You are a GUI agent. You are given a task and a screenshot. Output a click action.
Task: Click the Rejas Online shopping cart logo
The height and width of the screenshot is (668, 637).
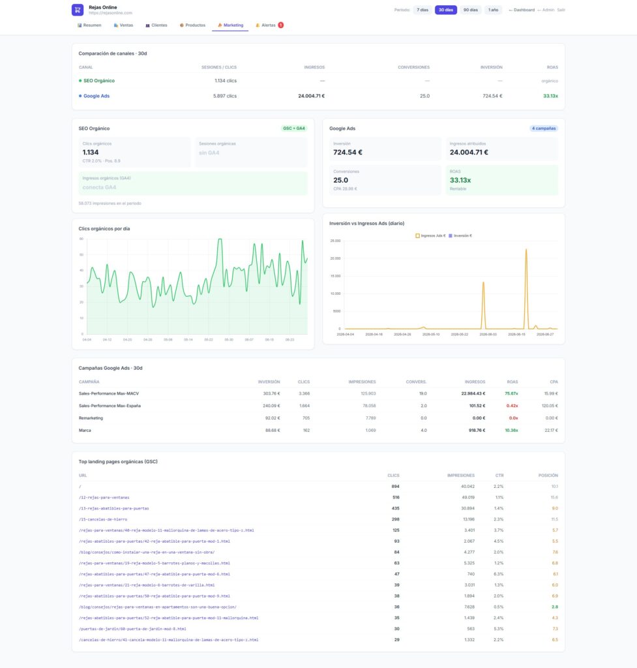78,10
